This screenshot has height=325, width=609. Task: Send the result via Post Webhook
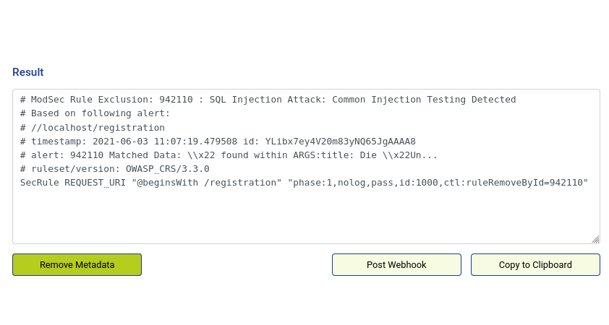point(396,265)
